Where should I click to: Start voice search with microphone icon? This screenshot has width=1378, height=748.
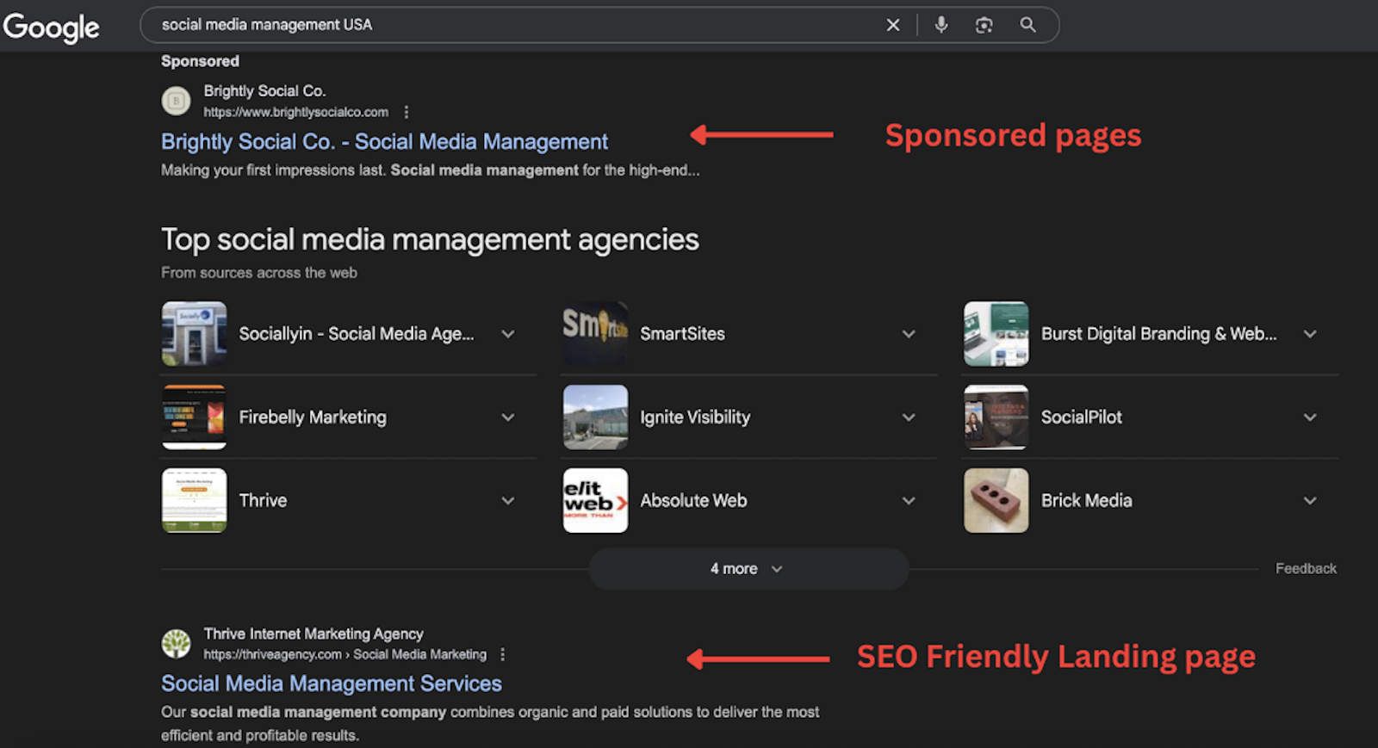941,25
